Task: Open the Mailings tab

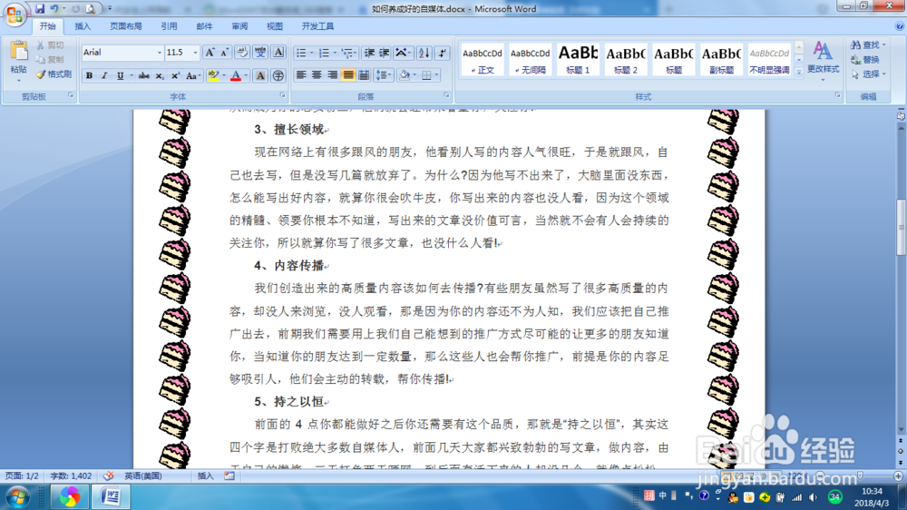Action: [204, 26]
